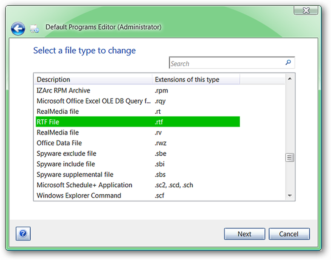Click the Cancel button

click(x=289, y=234)
